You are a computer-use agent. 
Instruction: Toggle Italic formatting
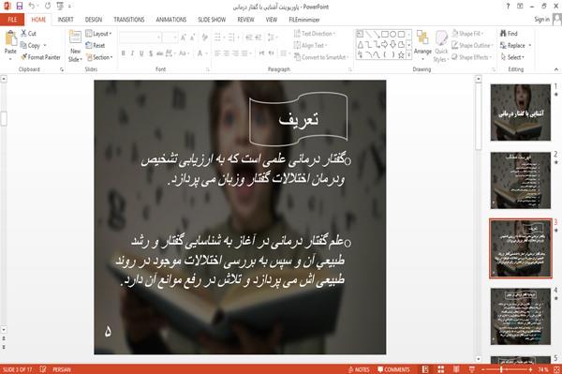click(132, 53)
